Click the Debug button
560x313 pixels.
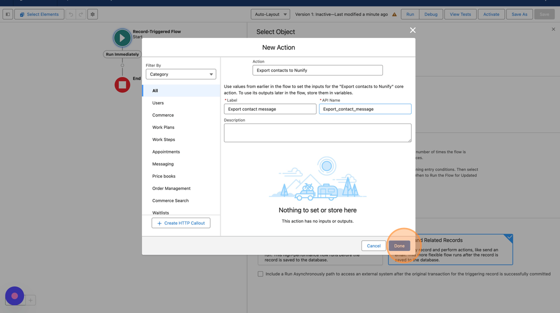coord(430,14)
